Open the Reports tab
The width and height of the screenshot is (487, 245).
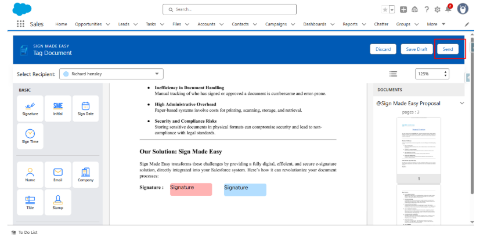pos(350,24)
